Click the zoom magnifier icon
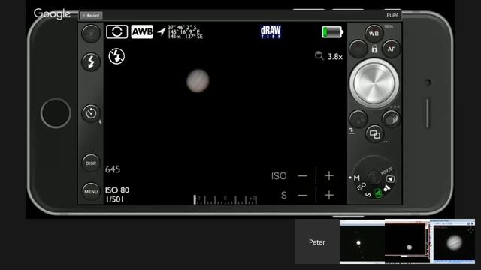 (x=319, y=56)
